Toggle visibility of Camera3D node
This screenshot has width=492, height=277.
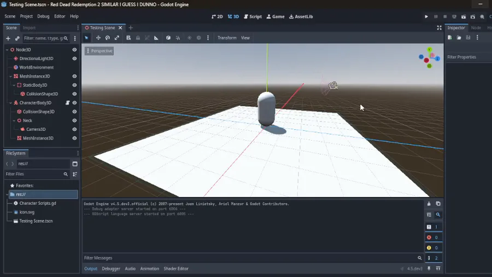click(x=74, y=129)
